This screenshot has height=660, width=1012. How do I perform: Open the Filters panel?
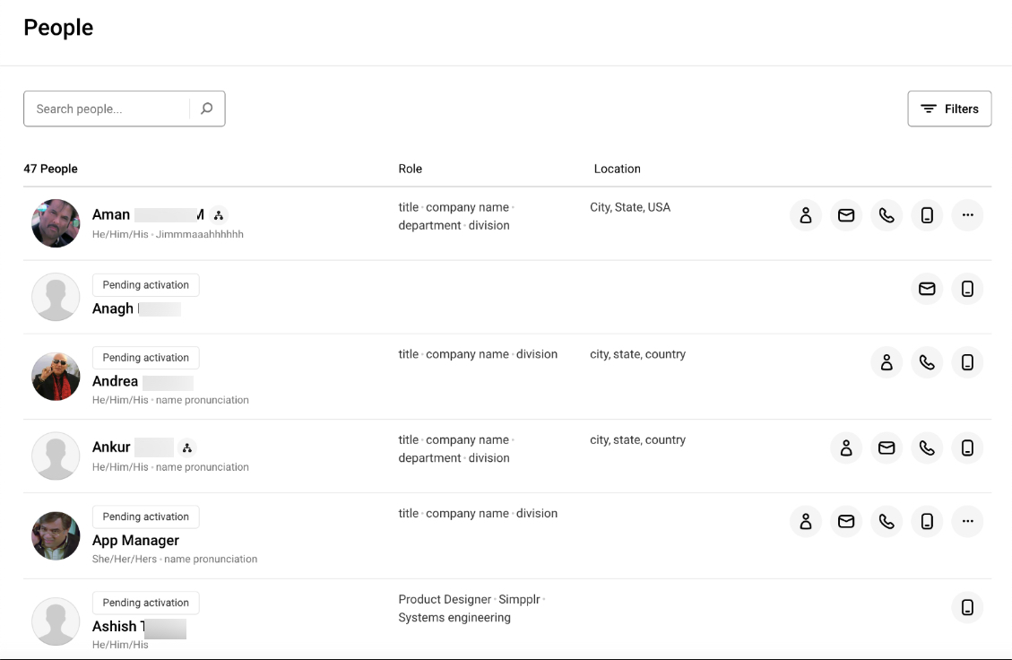pos(949,108)
